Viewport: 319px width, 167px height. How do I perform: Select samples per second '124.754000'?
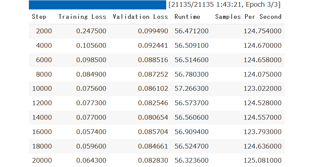263,31
